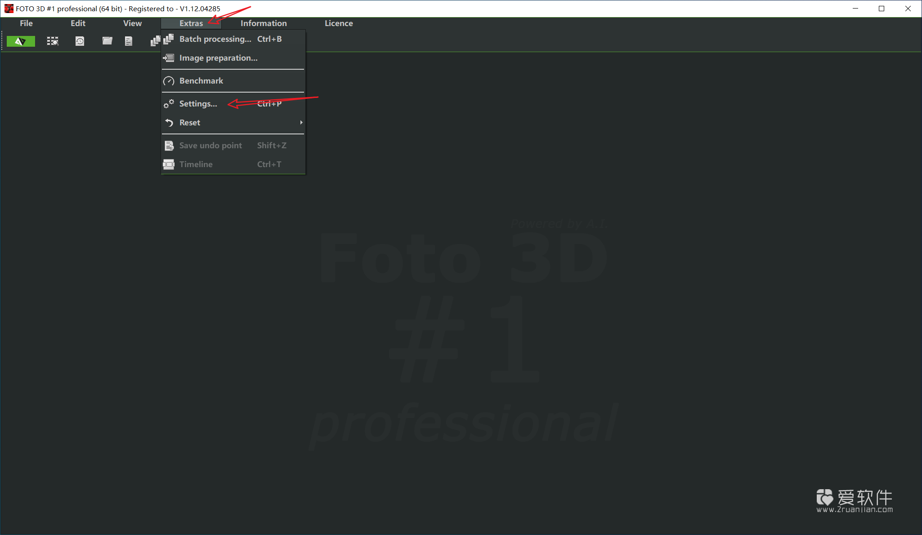Maximize the FOTO 3D window
The height and width of the screenshot is (535, 922).
click(x=882, y=9)
